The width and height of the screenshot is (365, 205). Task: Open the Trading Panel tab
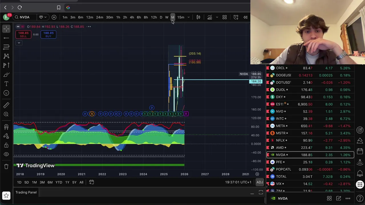pos(26,192)
